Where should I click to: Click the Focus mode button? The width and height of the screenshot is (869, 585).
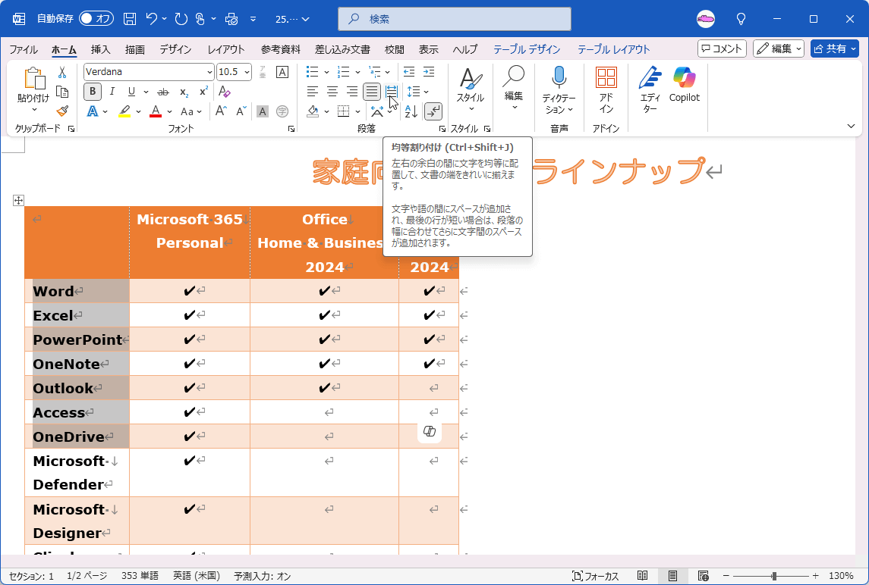coord(595,576)
